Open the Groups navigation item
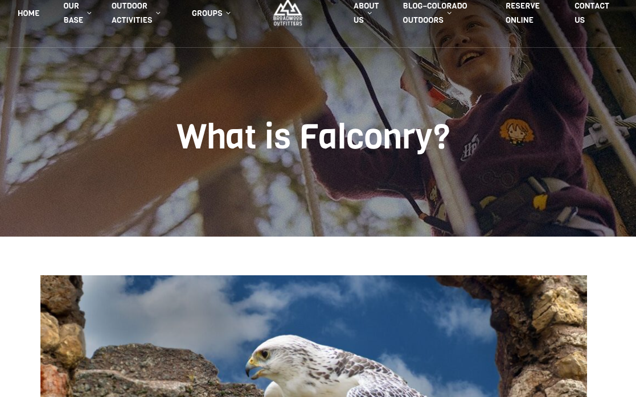The image size is (636, 397). point(207,13)
